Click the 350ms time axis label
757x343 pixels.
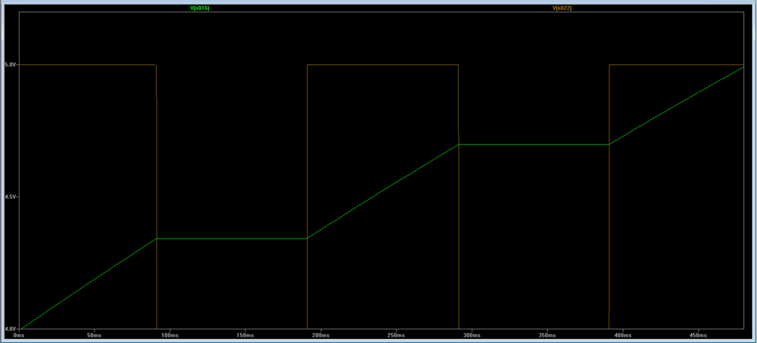coord(547,335)
